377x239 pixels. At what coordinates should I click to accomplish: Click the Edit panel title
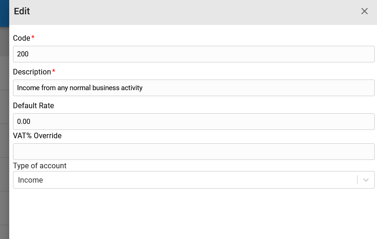(x=22, y=11)
